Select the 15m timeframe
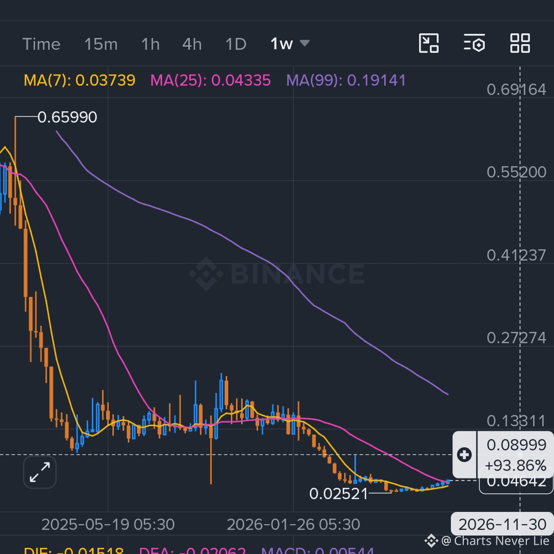 pos(101,44)
